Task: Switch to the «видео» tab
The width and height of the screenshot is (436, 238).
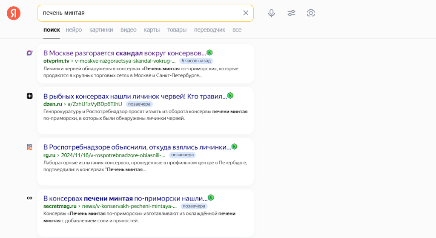Action: (x=128, y=30)
